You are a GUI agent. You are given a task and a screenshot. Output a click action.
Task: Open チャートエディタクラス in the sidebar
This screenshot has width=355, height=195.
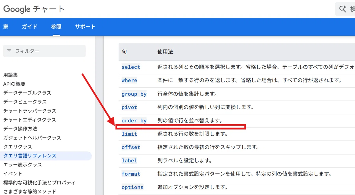(x=30, y=120)
